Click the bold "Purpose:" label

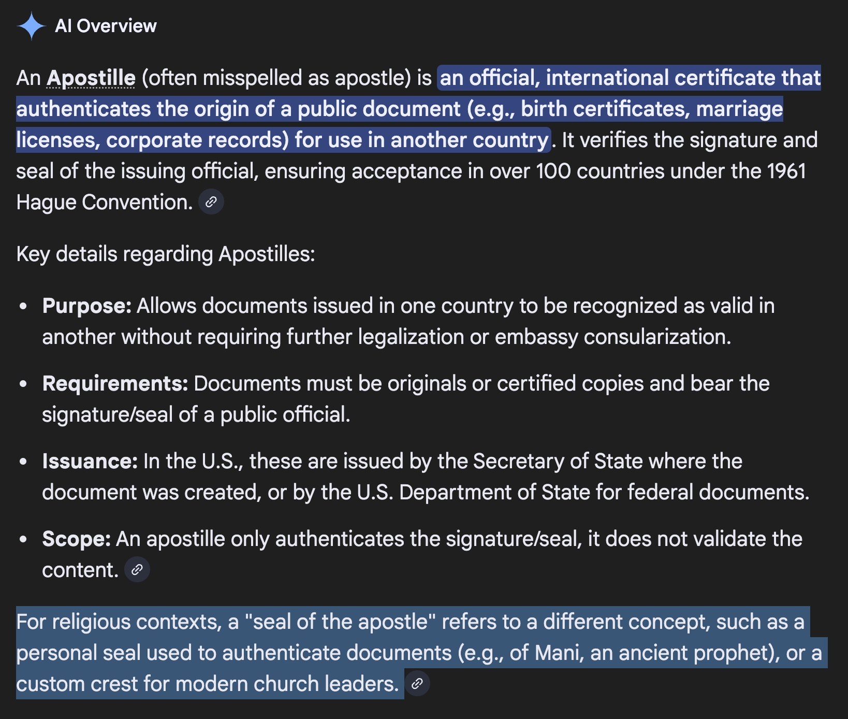[x=87, y=306]
